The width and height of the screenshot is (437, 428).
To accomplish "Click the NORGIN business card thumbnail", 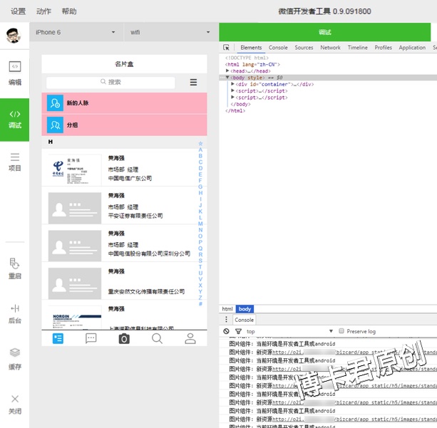I will click(x=75, y=318).
